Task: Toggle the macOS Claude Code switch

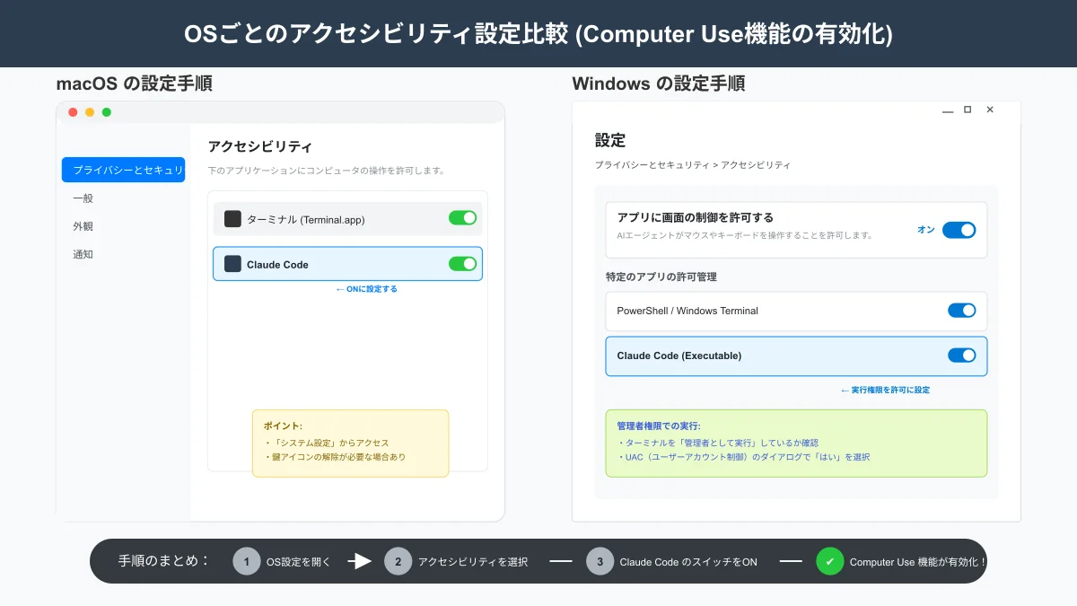Action: 462,264
